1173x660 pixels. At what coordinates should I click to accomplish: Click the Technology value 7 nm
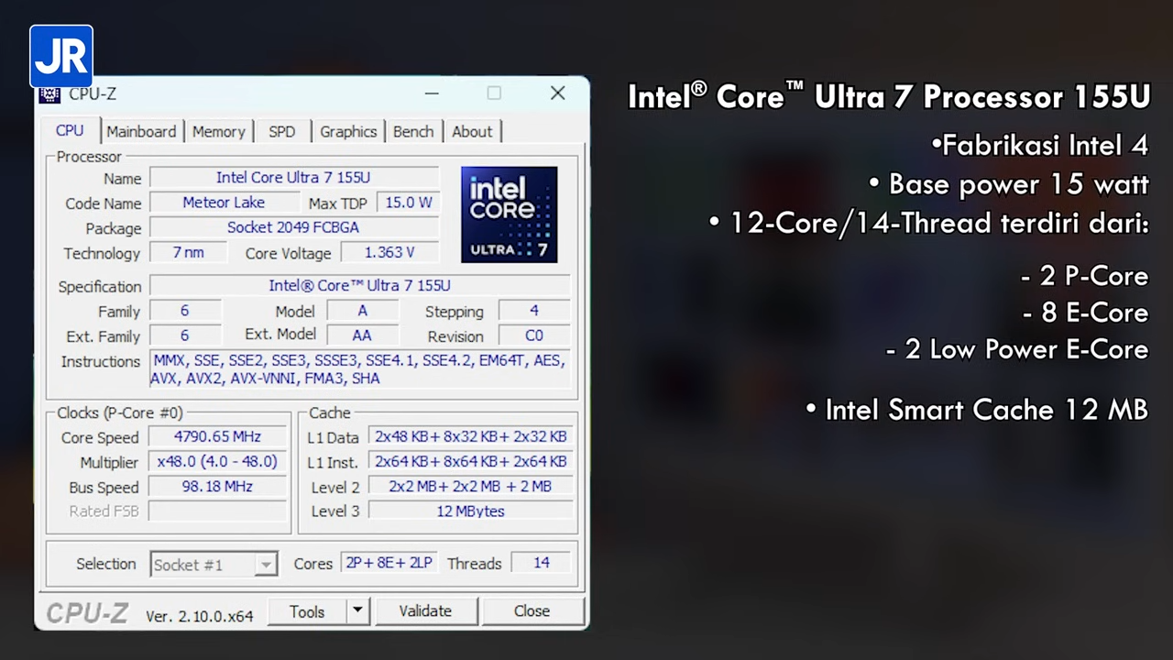[189, 252]
